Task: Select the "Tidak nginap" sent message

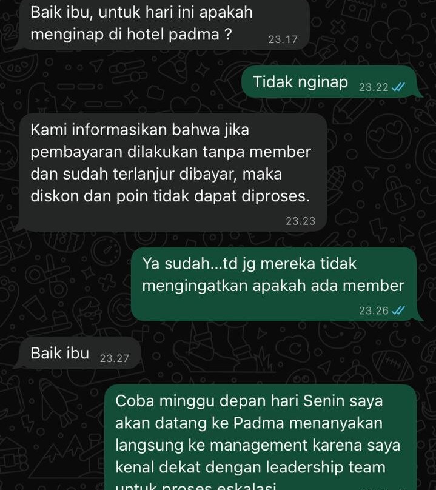Action: 329,82
